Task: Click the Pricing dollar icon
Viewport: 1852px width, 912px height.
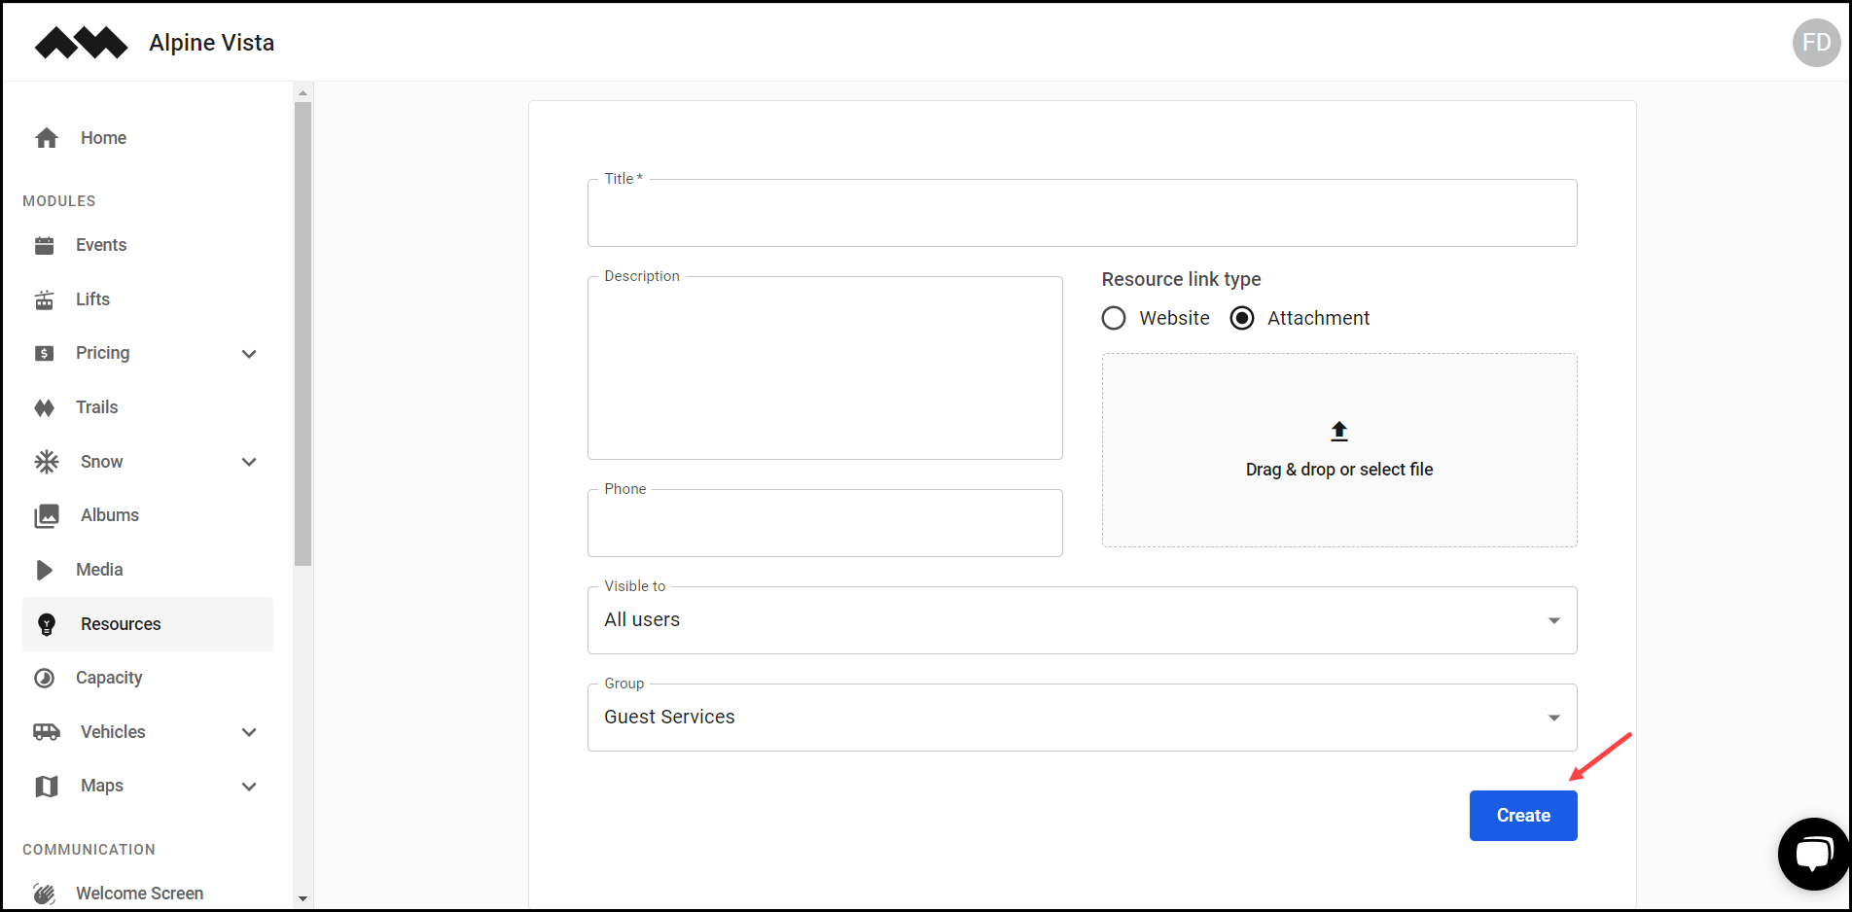Action: pos(45,353)
